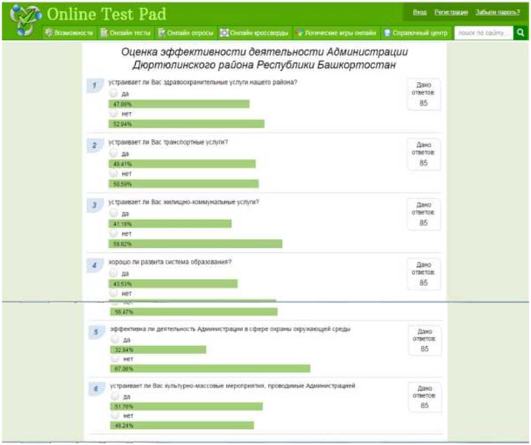This screenshot has width=531, height=445.
Task: Click the 32.94% bar in question 5
Action: 158,349
